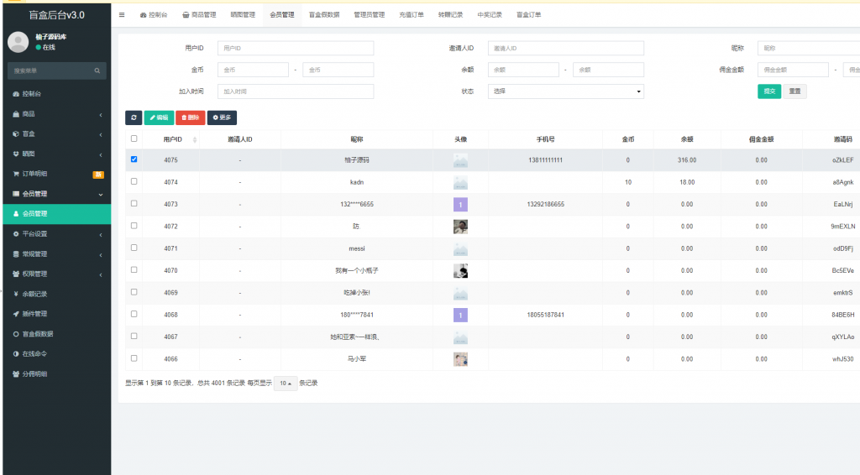This screenshot has width=860, height=475.
Task: Check the checkbox for user 4074
Action: click(134, 181)
